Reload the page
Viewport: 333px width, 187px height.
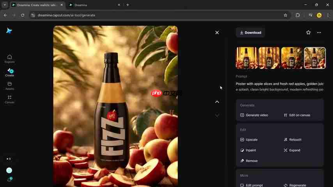(x=23, y=15)
